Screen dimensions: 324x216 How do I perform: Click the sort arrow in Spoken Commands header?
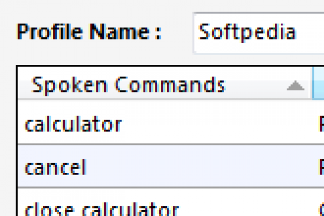[295, 86]
